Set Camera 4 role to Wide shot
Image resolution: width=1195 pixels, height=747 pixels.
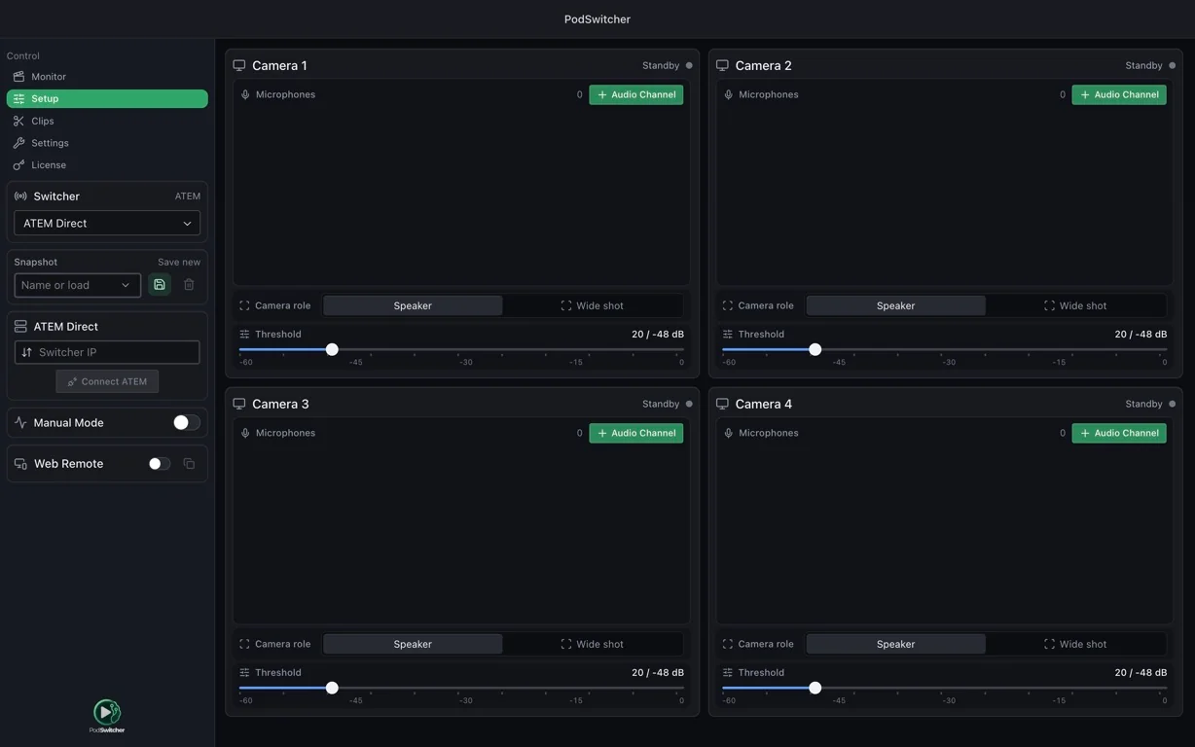(x=1075, y=644)
